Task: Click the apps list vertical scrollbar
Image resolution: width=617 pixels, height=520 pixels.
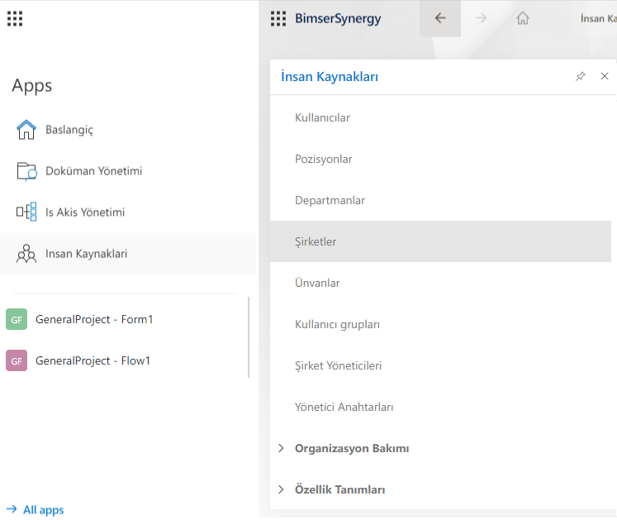Action: click(x=249, y=337)
